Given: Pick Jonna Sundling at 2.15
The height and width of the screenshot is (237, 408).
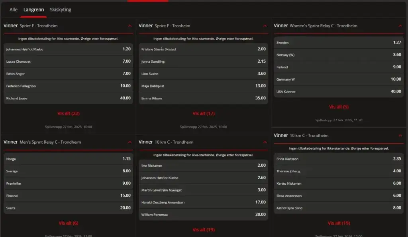Looking at the screenshot, I should [204, 61].
